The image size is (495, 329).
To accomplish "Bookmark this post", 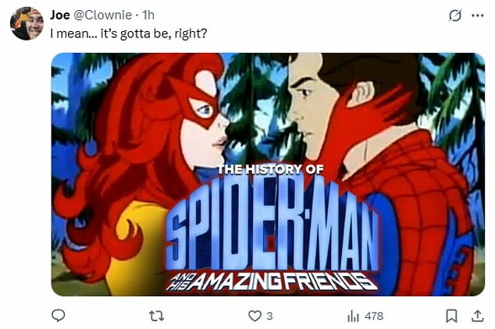I will 450,316.
